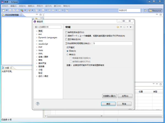Image resolution: width=165 pixels, height=123 pixels.
Task: Enable 'Always run in background' checkbox
Action: coord(66,32)
